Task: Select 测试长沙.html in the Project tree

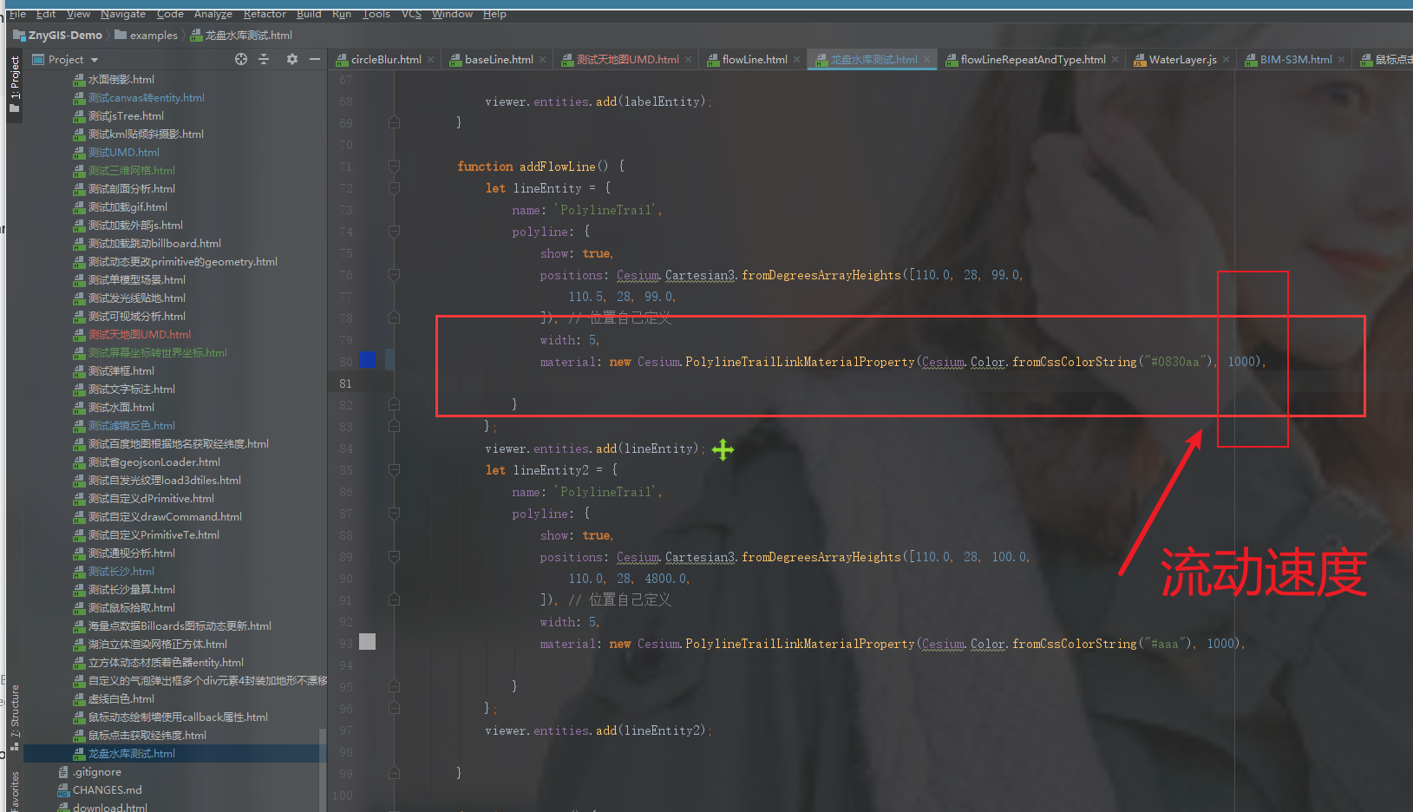Action: [121, 572]
